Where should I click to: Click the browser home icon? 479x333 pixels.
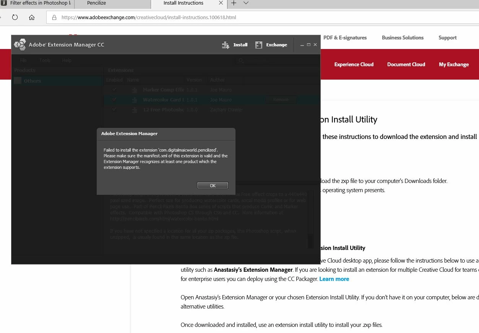click(32, 17)
